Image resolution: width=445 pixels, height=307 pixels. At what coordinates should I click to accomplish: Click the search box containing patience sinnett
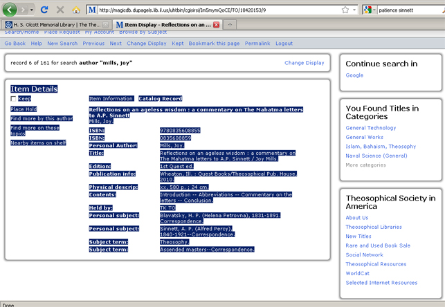click(410, 10)
